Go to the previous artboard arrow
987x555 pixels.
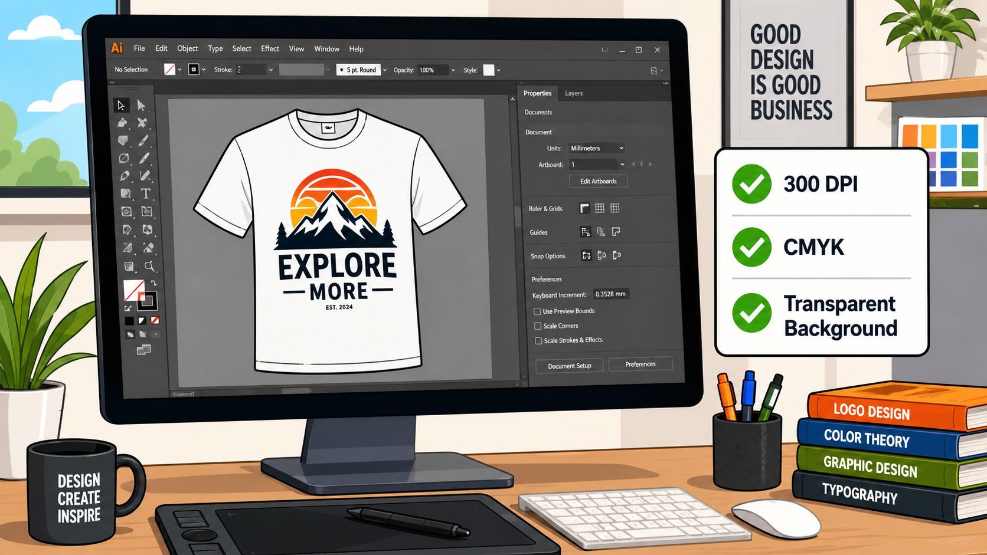tap(633, 165)
